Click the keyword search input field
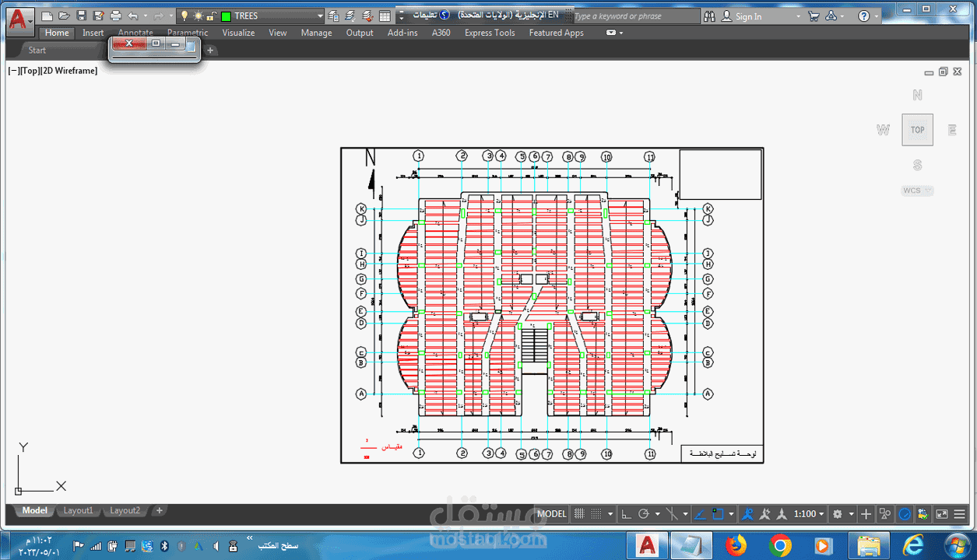The width and height of the screenshot is (977, 560). pos(635,16)
